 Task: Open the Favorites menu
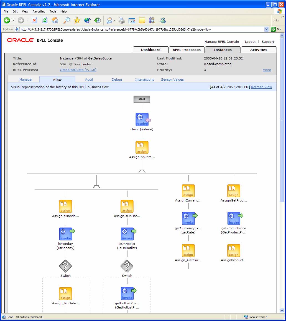[39, 11]
